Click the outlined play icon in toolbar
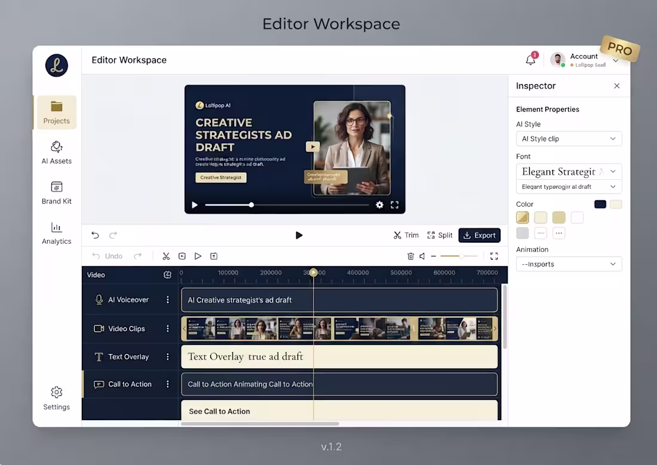 coord(198,256)
